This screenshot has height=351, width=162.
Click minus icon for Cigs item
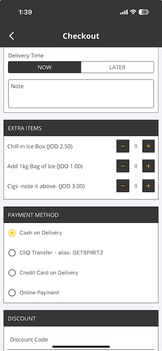123,186
